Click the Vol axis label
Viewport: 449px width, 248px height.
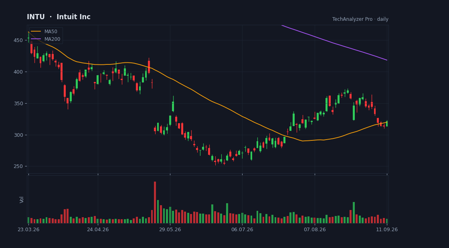[22, 200]
